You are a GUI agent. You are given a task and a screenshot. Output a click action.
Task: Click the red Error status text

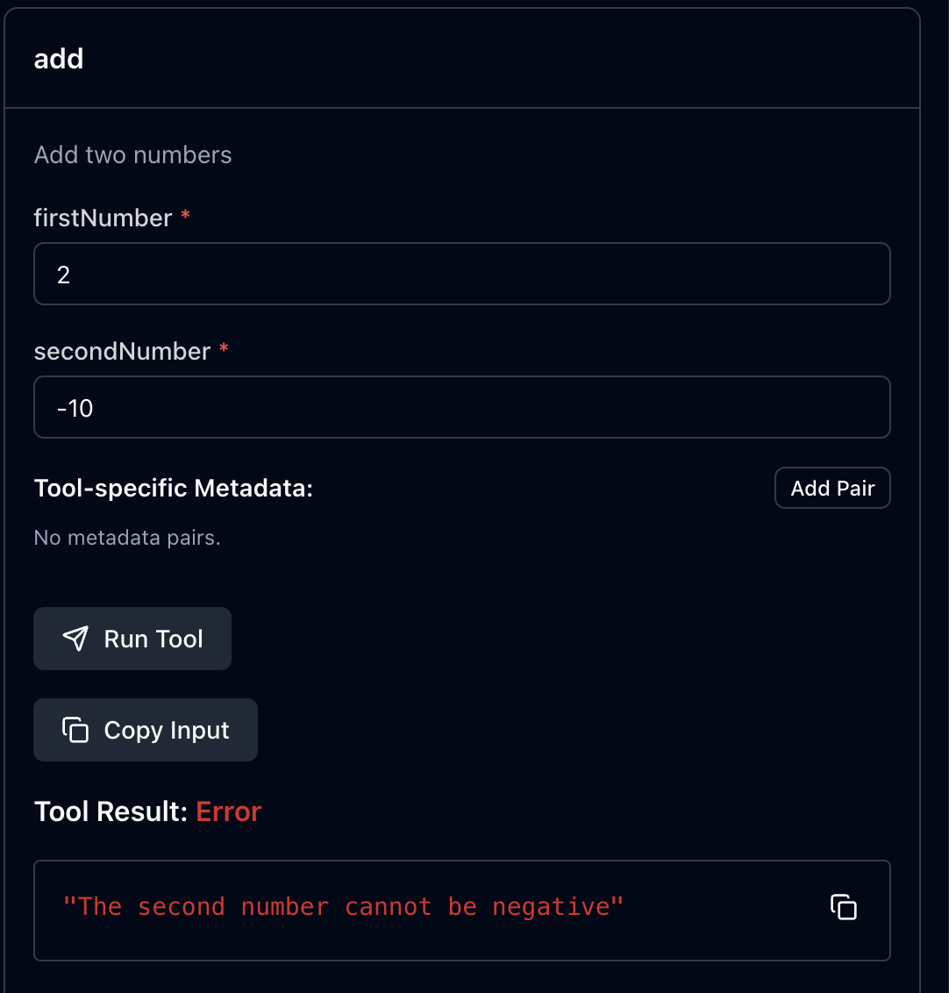pos(229,811)
